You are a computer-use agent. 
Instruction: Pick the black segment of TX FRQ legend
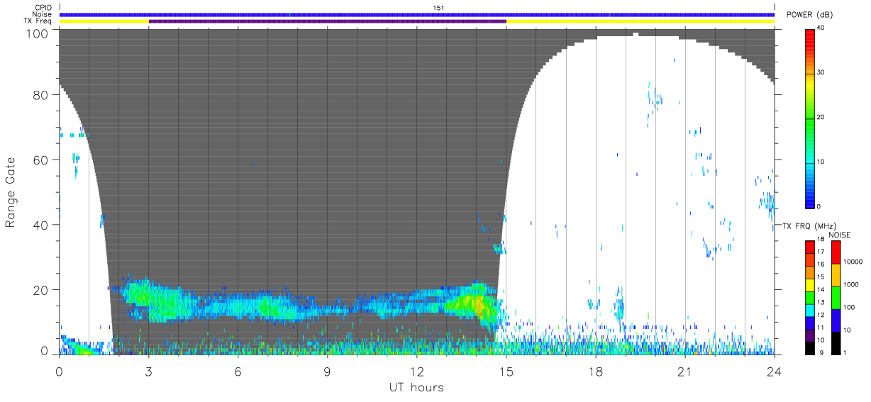[809, 347]
